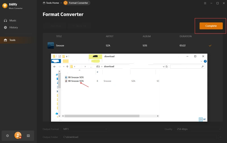This screenshot has width=227, height=143.
Task: Select 08 Snooze SOS file with image icon
Action: pos(74,77)
